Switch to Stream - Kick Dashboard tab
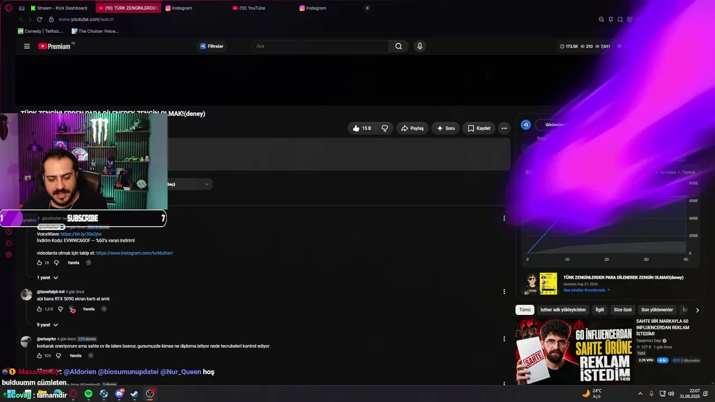The width and height of the screenshot is (715, 402). point(59,8)
